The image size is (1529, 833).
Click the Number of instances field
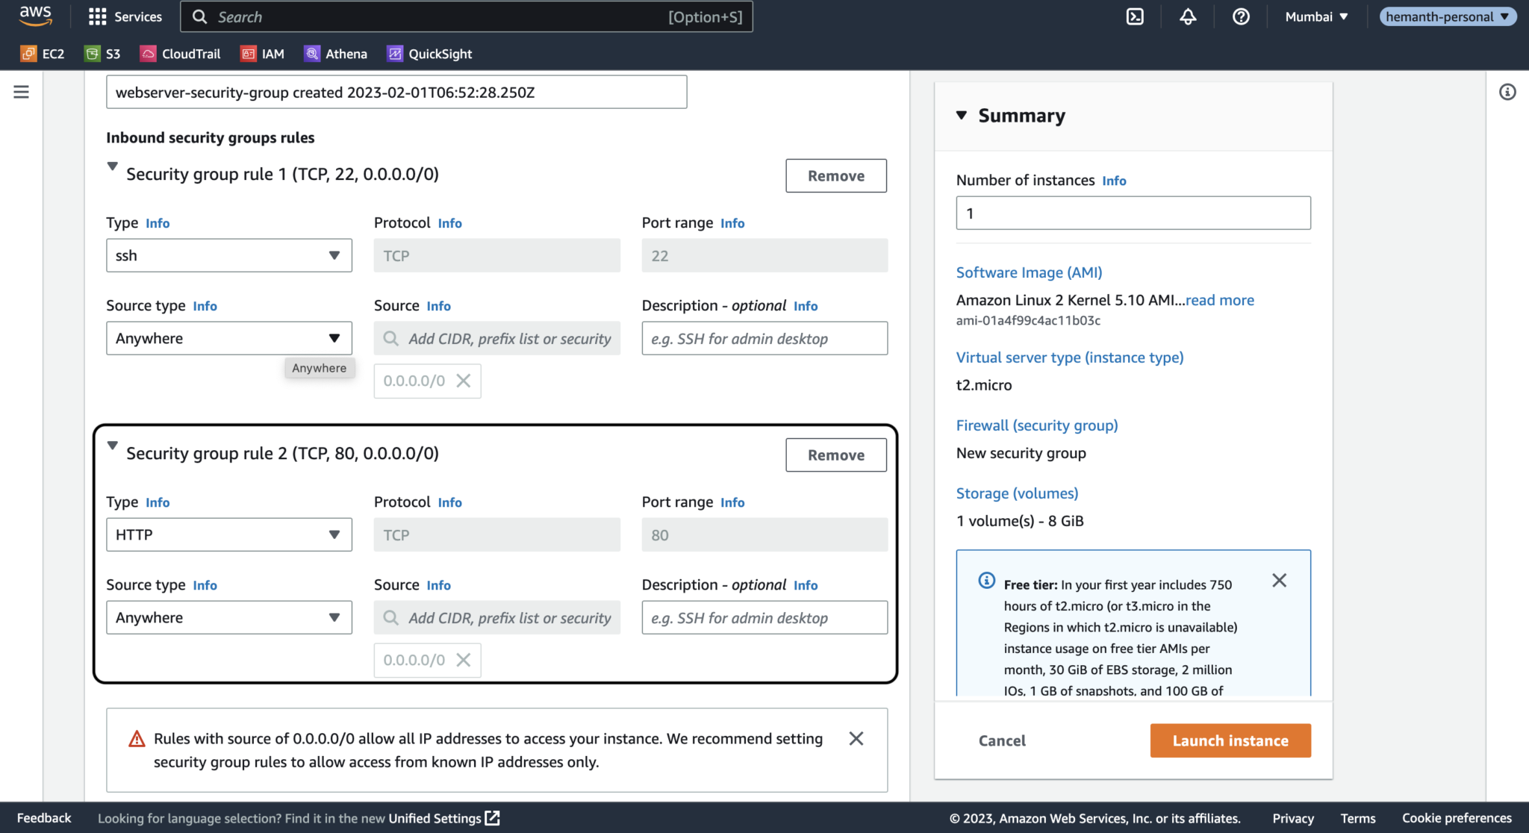tap(1133, 213)
